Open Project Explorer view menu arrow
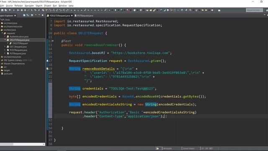Image resolution: width=268 pixels, height=151 pixels. [36, 16]
